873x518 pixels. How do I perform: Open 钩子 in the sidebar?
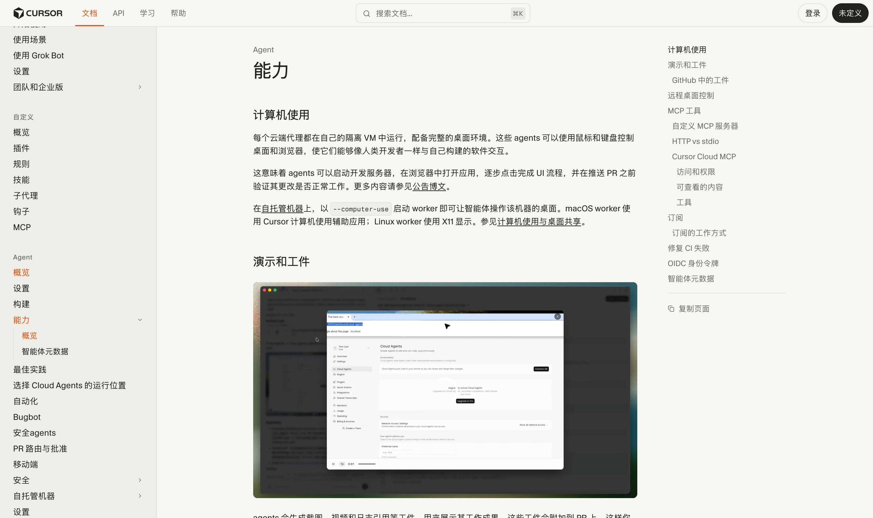(21, 212)
